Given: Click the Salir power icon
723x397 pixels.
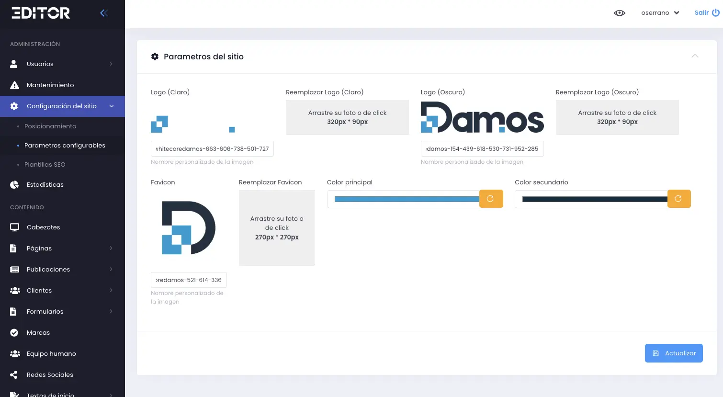Looking at the screenshot, I should tap(716, 13).
